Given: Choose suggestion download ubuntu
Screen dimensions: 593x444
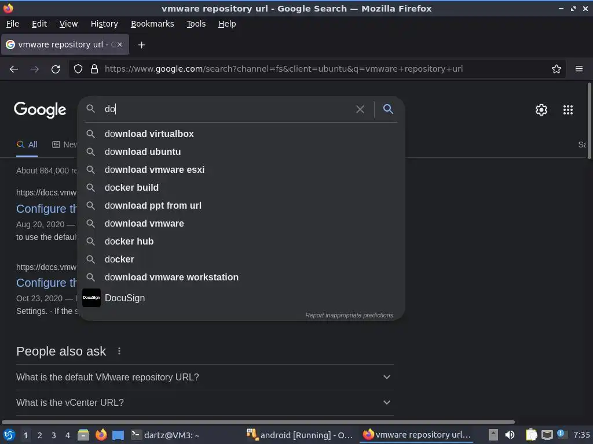Looking at the screenshot, I should (x=241, y=152).
